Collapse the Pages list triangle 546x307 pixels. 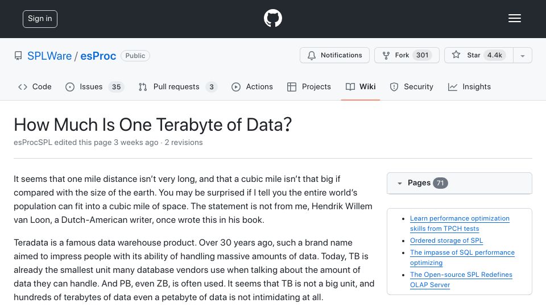coord(399,183)
